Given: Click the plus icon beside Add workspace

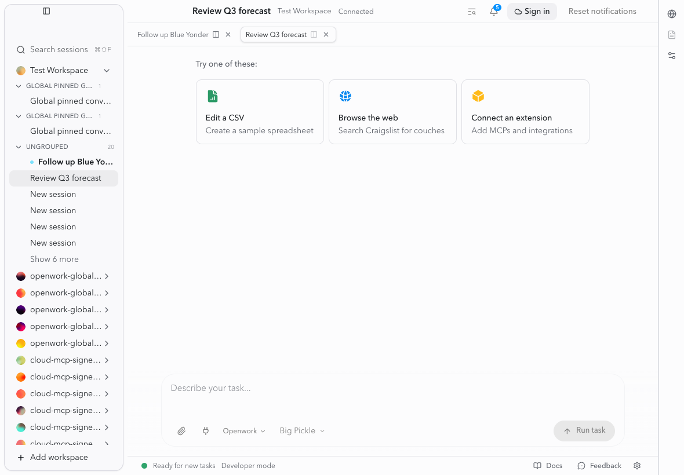Looking at the screenshot, I should 20,458.
